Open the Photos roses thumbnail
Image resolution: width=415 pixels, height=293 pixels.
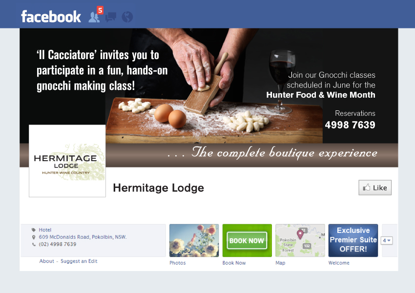pyautogui.click(x=194, y=240)
